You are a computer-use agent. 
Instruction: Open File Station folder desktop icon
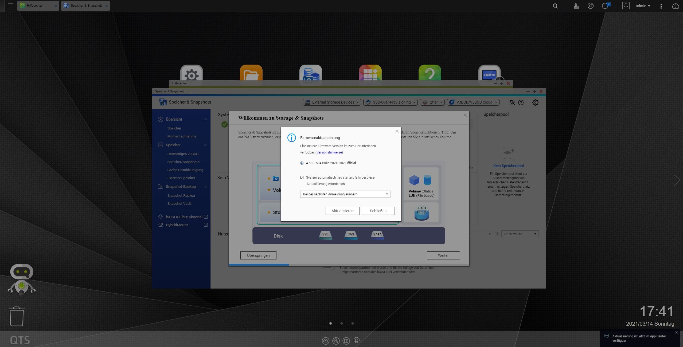[x=251, y=73]
